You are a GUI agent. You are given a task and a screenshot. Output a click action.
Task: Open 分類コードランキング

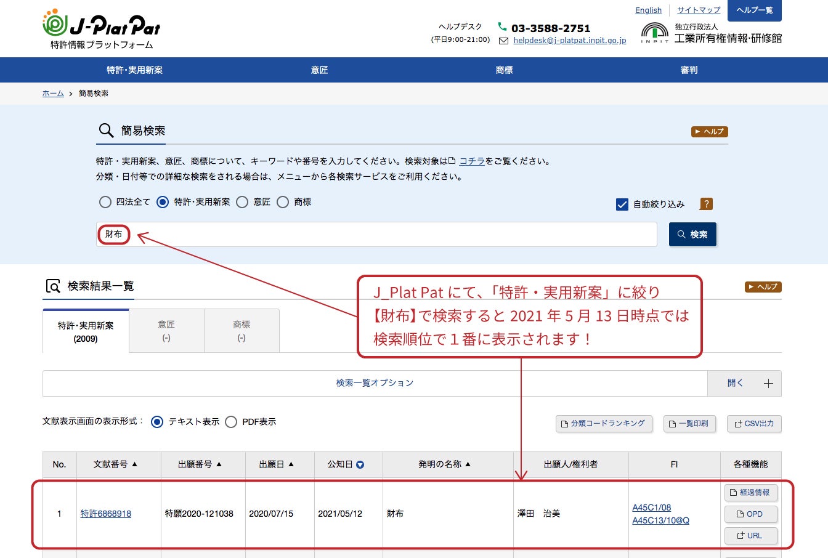pyautogui.click(x=603, y=424)
